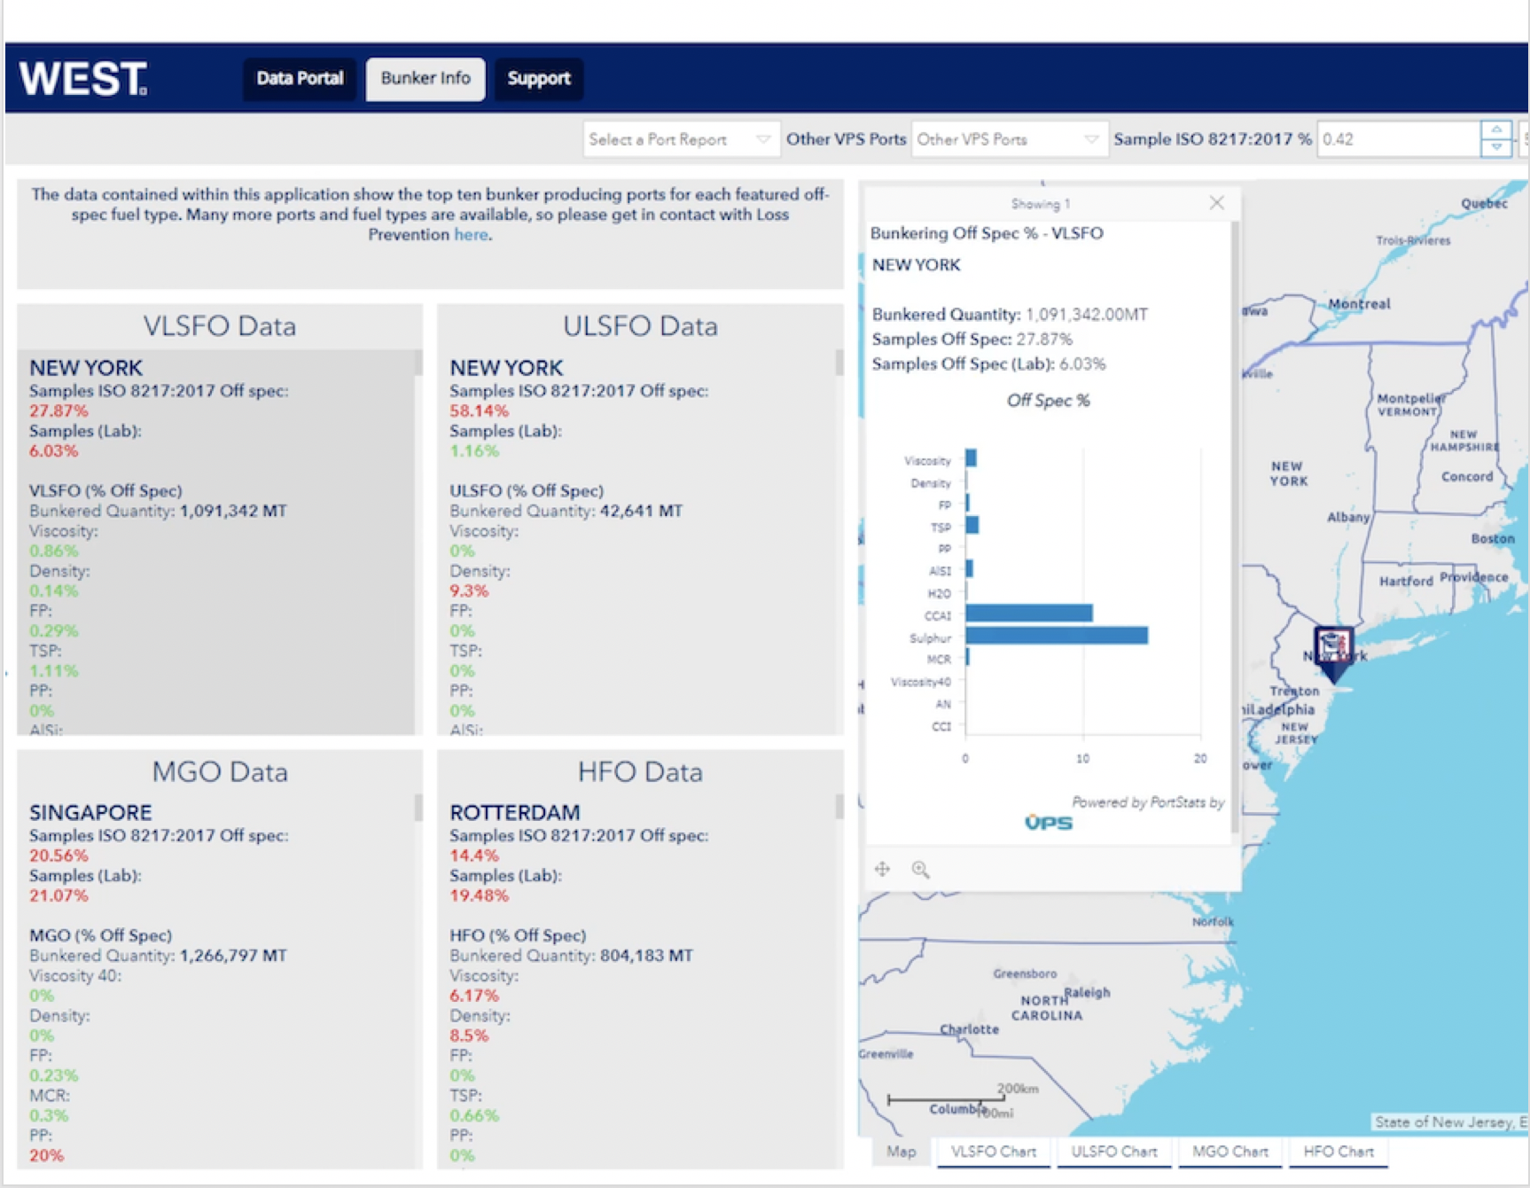The image size is (1530, 1188).
Task: Click the VPS logo in popup
Action: [x=1049, y=823]
